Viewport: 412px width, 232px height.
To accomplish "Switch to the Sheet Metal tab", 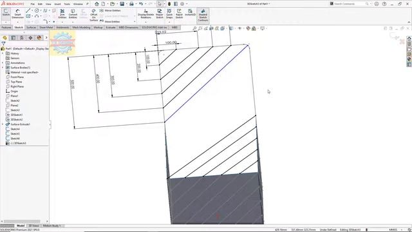I will tap(46, 27).
